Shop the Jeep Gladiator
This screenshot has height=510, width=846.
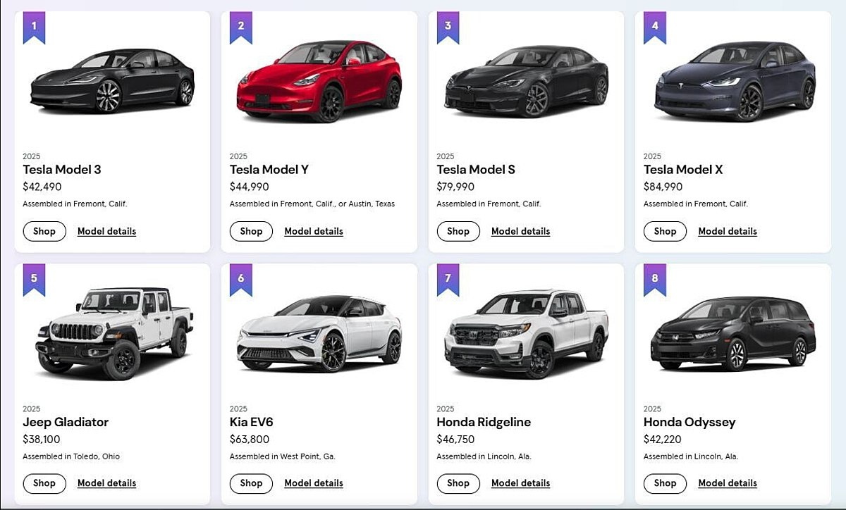pyautogui.click(x=44, y=483)
